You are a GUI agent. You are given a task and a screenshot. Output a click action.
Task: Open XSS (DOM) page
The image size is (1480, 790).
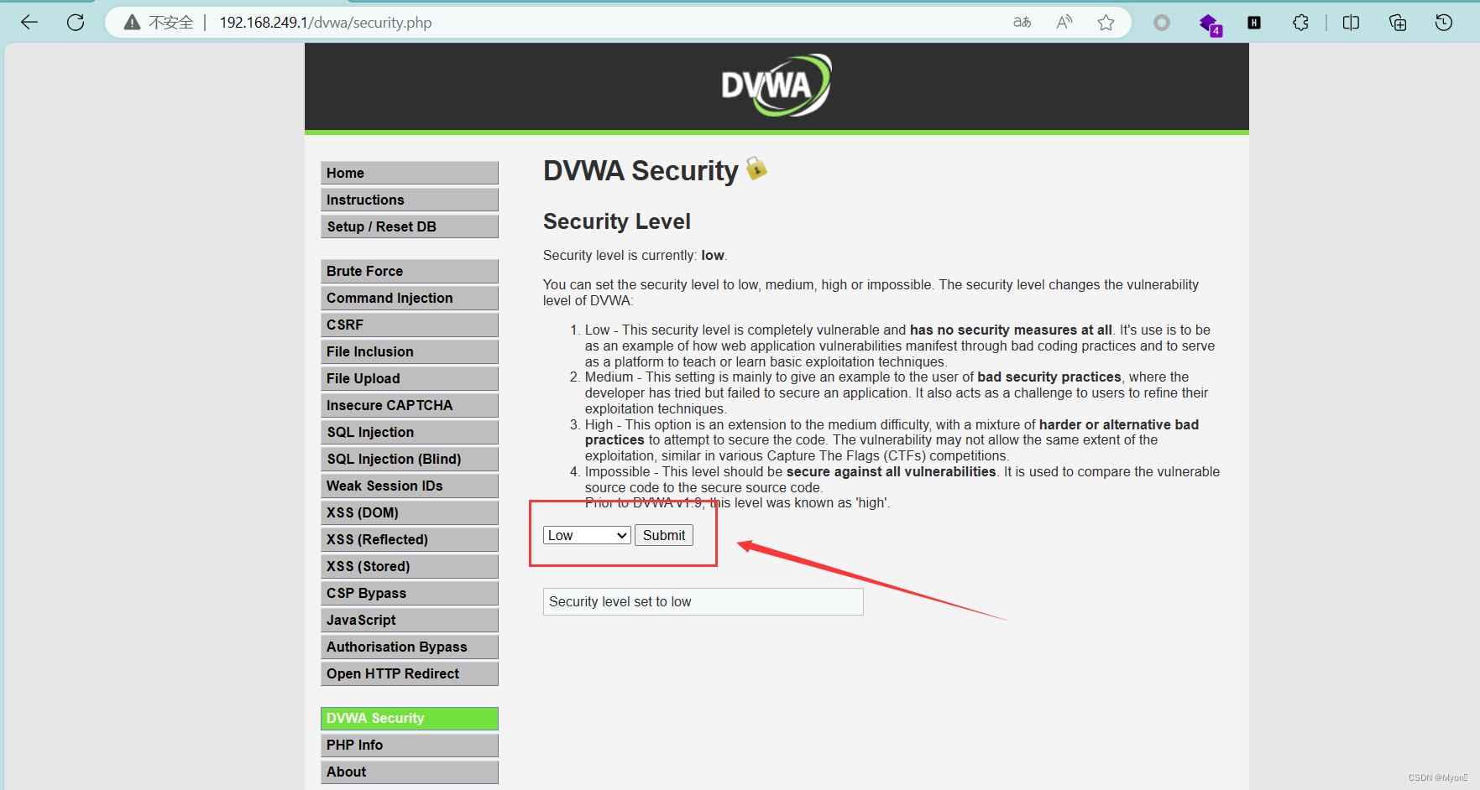pyautogui.click(x=410, y=512)
